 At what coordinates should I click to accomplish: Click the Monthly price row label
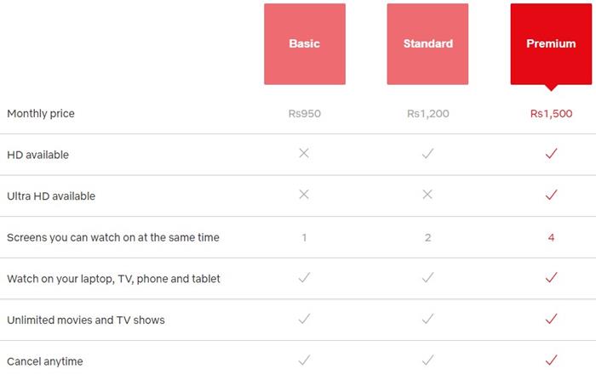41,113
